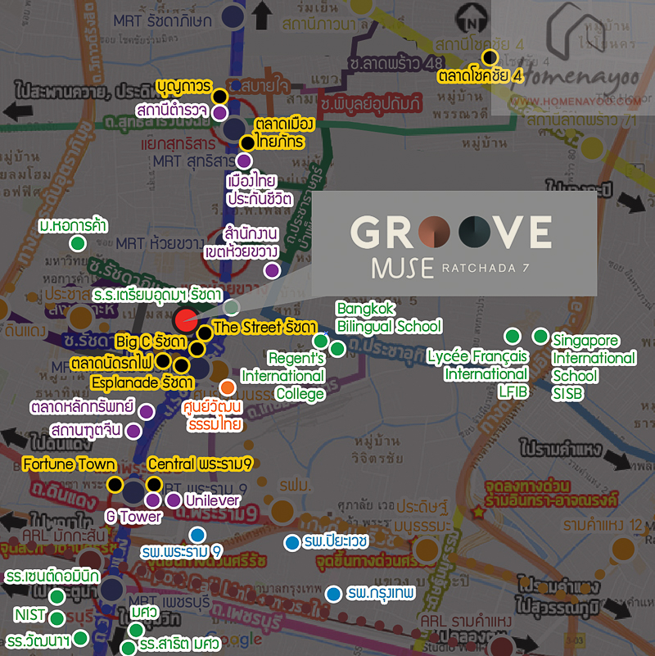
Task: Click the green marker left of Singapore International School
Action: pos(540,336)
